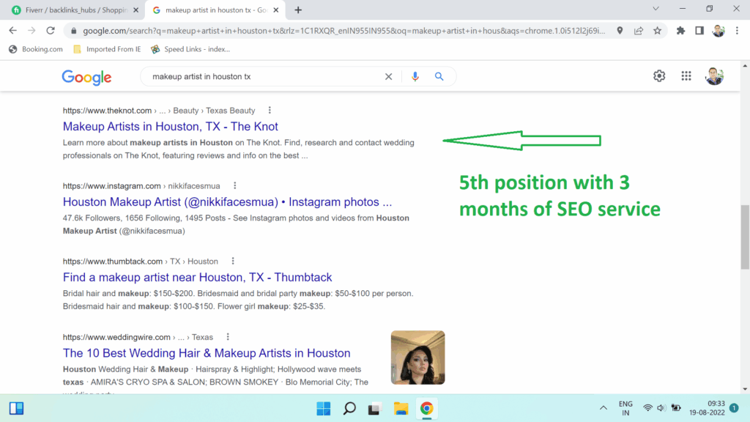The image size is (750, 422).
Task: Open more options for the Instagram result
Action: point(235,185)
